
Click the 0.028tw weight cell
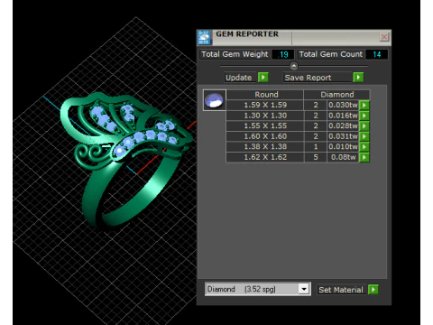343,125
